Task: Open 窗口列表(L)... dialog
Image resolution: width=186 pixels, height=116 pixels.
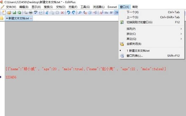Action: (x=135, y=56)
